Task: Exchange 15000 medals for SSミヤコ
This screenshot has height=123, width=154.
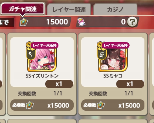Action: 113,105
